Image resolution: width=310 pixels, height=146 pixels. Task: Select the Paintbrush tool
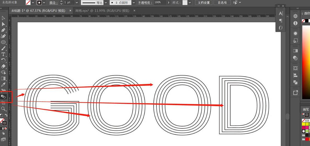click(3, 48)
